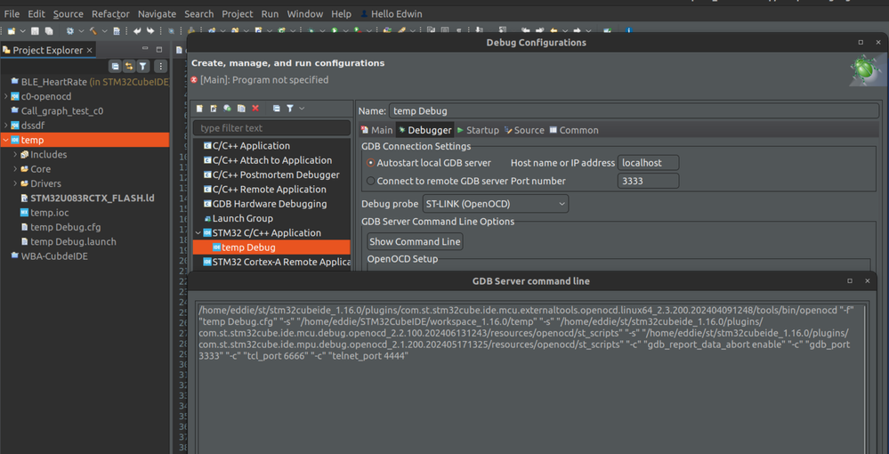Open the Refactor menu
889x454 pixels.
(x=110, y=14)
